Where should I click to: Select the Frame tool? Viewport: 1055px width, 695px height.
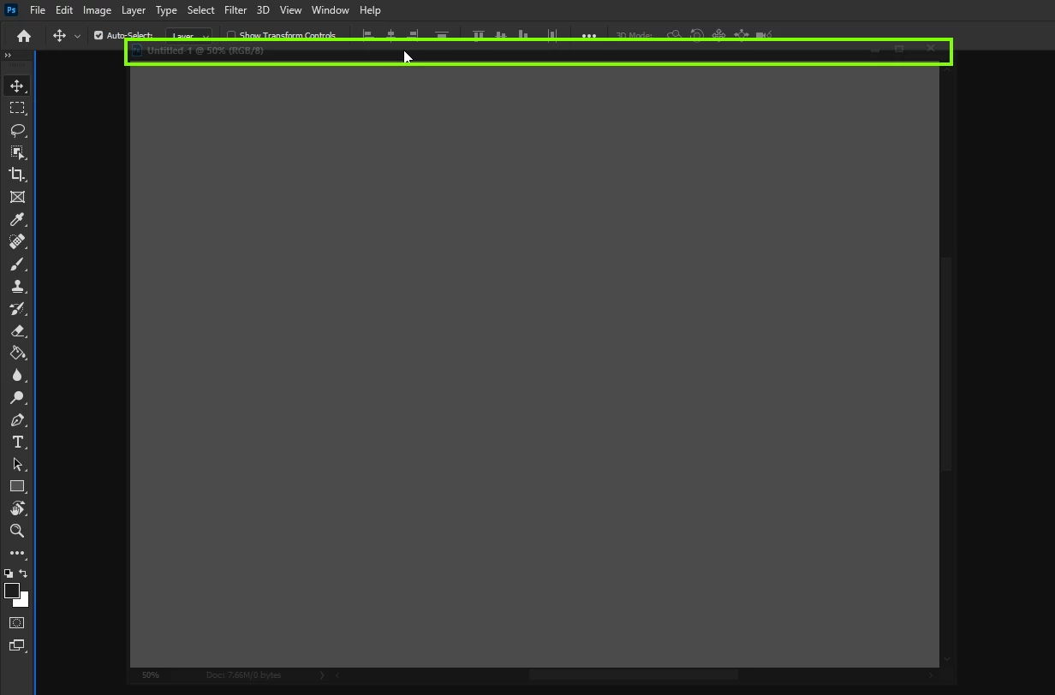click(17, 197)
